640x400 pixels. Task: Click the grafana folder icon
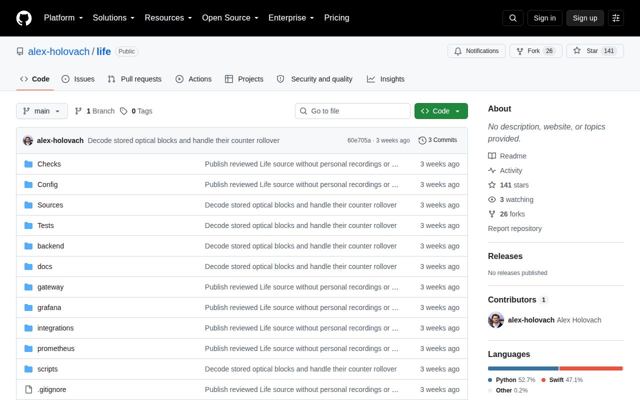pos(28,307)
